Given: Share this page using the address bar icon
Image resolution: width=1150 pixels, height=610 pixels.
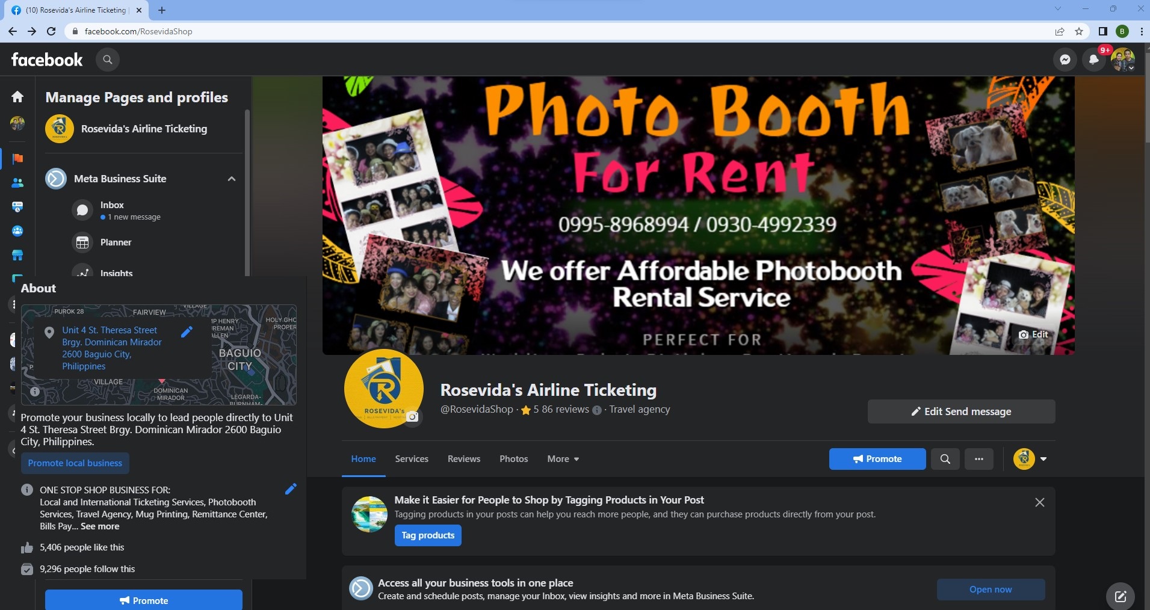Looking at the screenshot, I should point(1060,31).
